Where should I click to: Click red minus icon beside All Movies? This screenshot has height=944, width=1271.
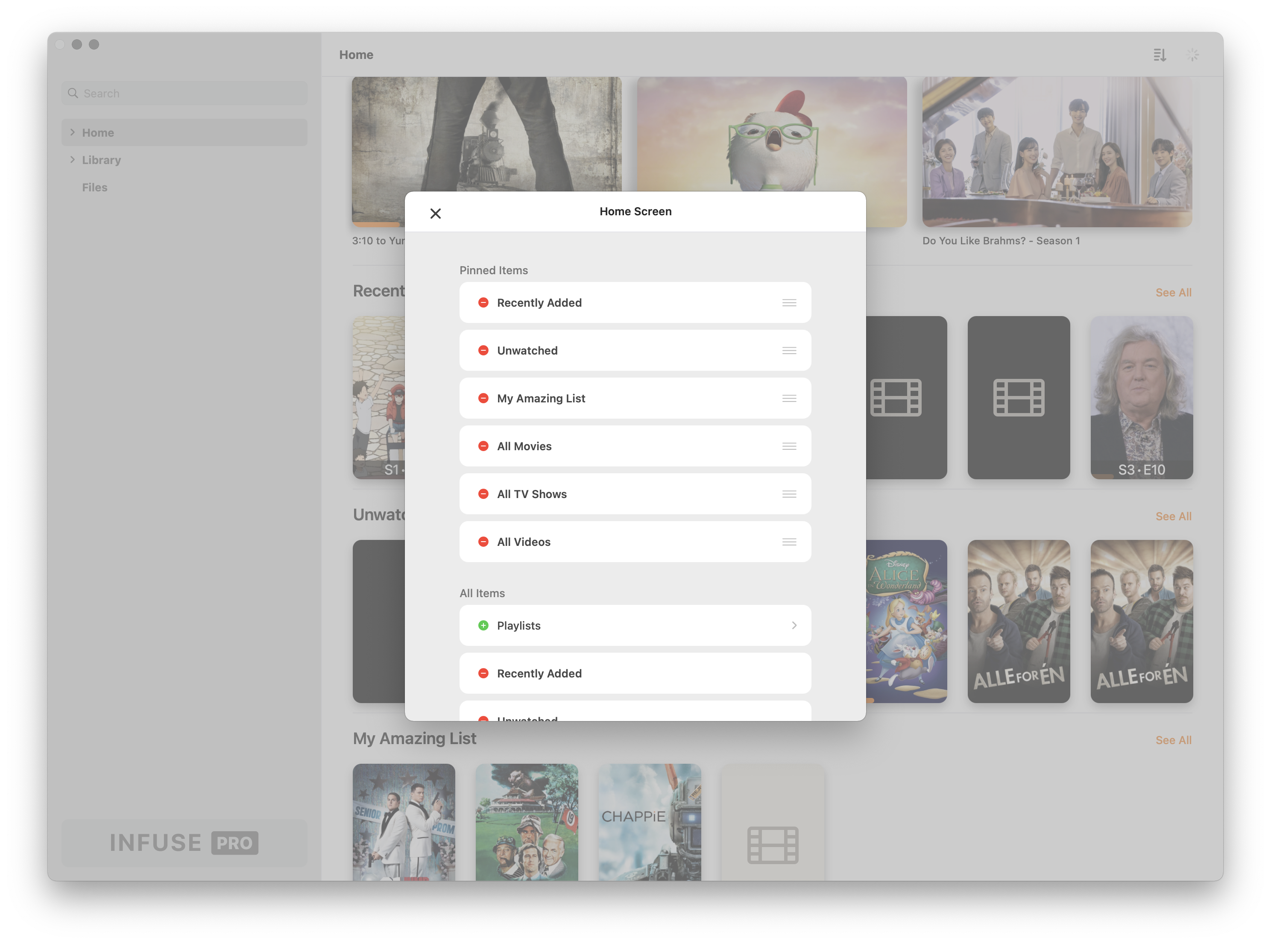coord(483,446)
